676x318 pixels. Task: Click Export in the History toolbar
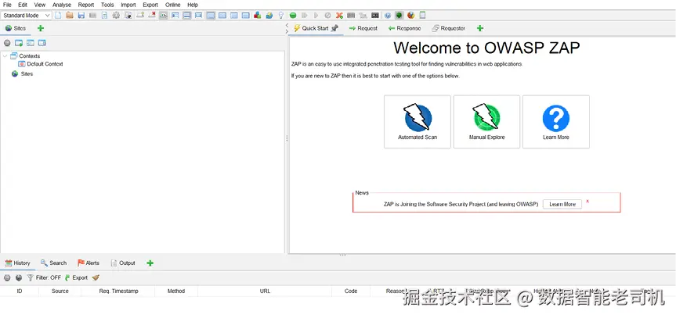coord(76,278)
